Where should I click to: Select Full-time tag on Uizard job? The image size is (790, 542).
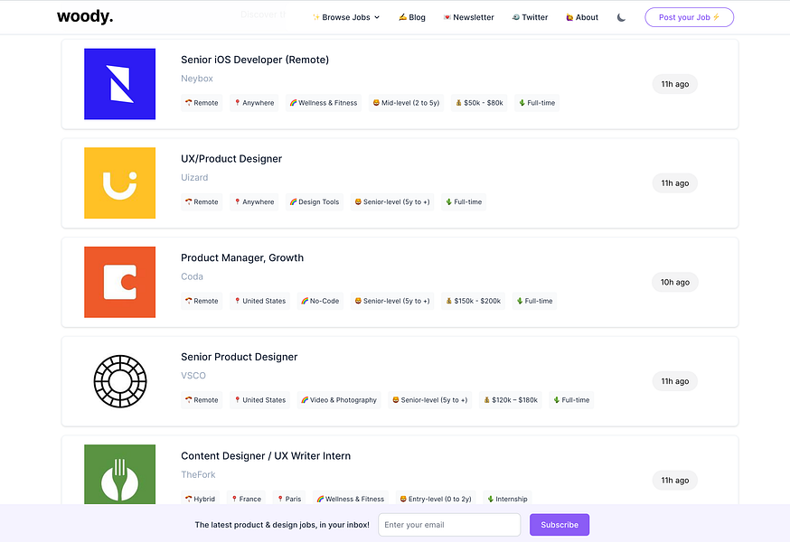pos(464,202)
